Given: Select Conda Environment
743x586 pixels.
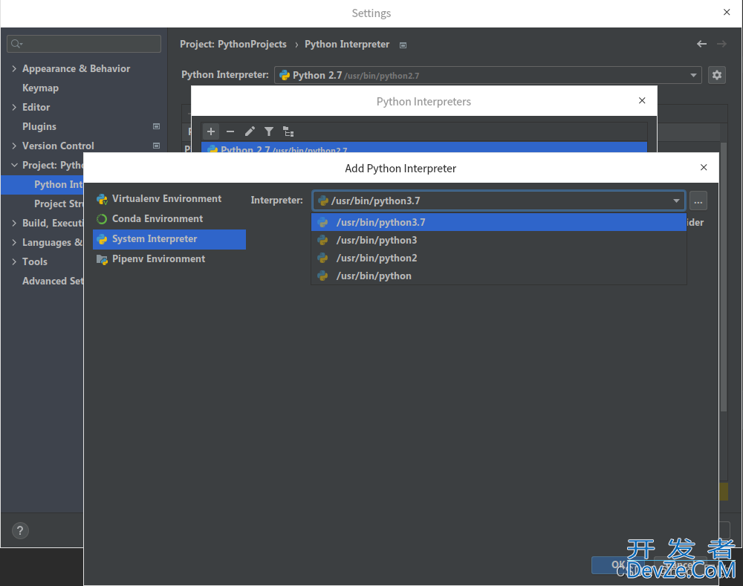Looking at the screenshot, I should pyautogui.click(x=169, y=219).
